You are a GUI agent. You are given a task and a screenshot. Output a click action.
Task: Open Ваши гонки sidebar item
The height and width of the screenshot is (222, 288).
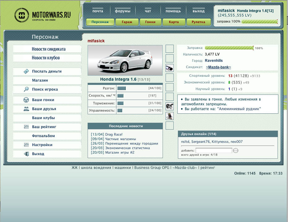(47, 100)
